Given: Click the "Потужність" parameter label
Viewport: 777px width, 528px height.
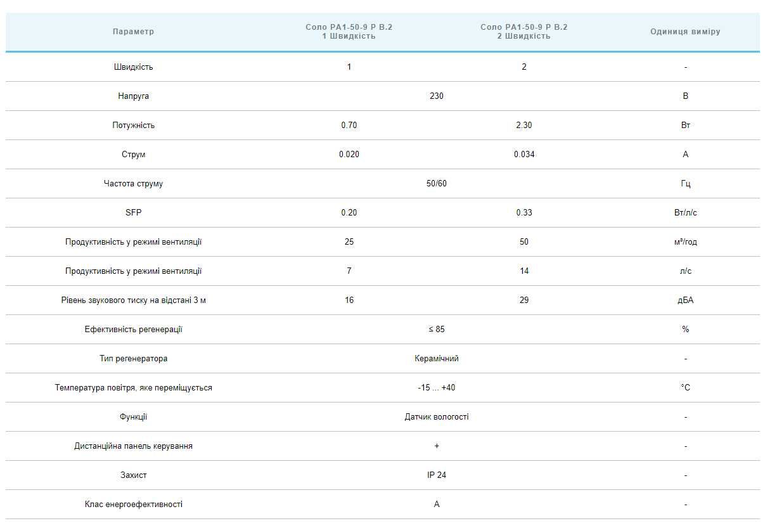Looking at the screenshot, I should [x=133, y=126].
